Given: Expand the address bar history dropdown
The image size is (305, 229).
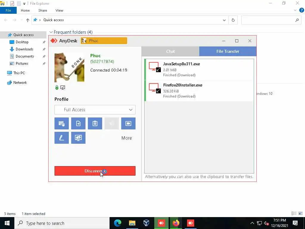Looking at the screenshot, I should coord(224,20).
